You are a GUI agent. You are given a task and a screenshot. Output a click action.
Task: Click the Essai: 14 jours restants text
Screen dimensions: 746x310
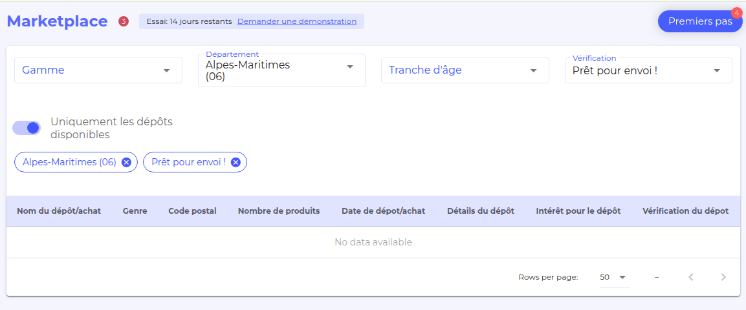190,21
